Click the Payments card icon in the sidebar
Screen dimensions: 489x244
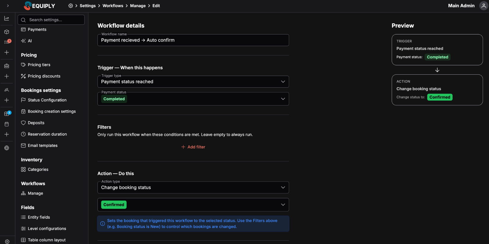[23, 30]
